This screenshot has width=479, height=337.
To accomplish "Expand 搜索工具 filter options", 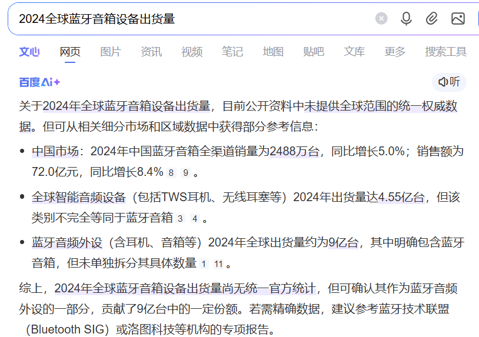I will coord(445,52).
